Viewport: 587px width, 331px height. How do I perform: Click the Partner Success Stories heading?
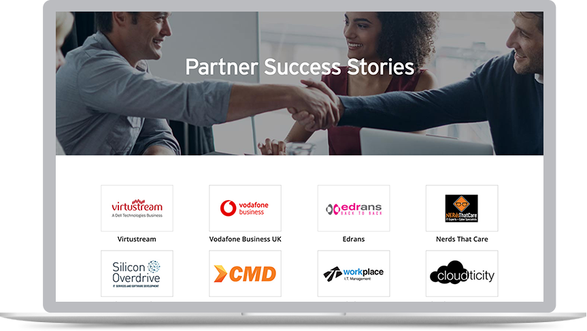(299, 67)
